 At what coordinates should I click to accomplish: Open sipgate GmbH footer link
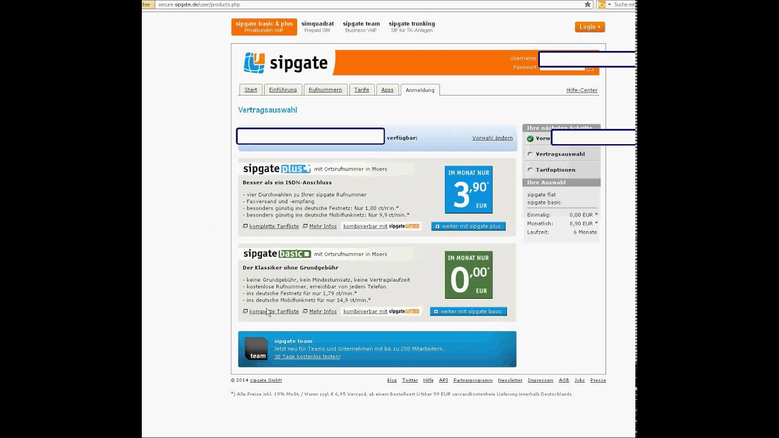click(x=266, y=380)
